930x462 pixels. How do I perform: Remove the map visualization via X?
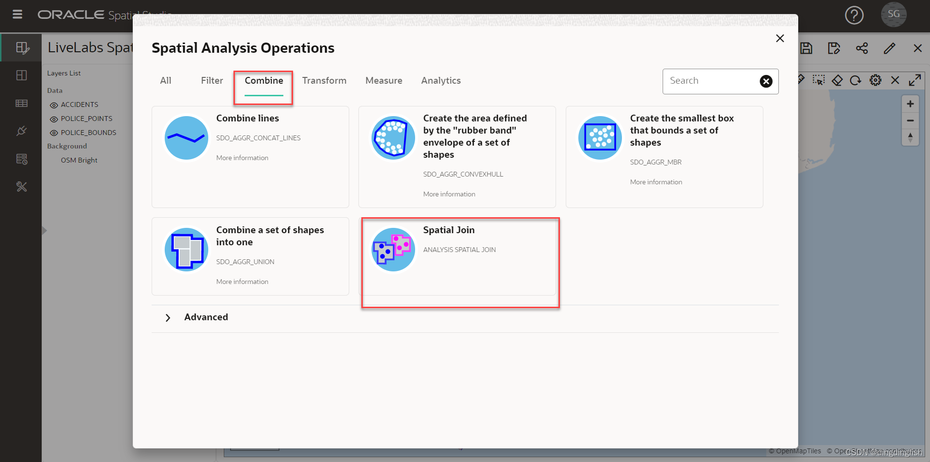point(895,80)
